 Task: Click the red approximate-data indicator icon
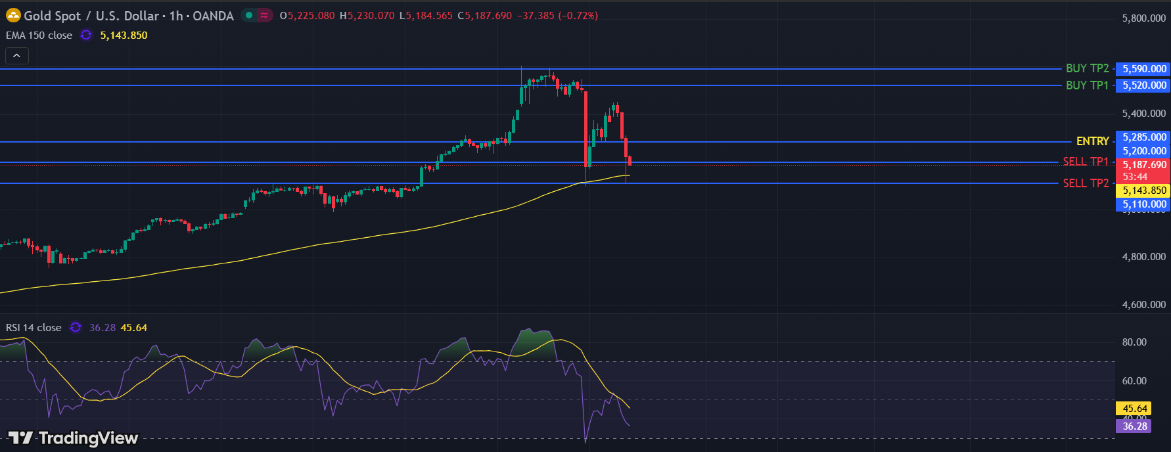click(264, 15)
